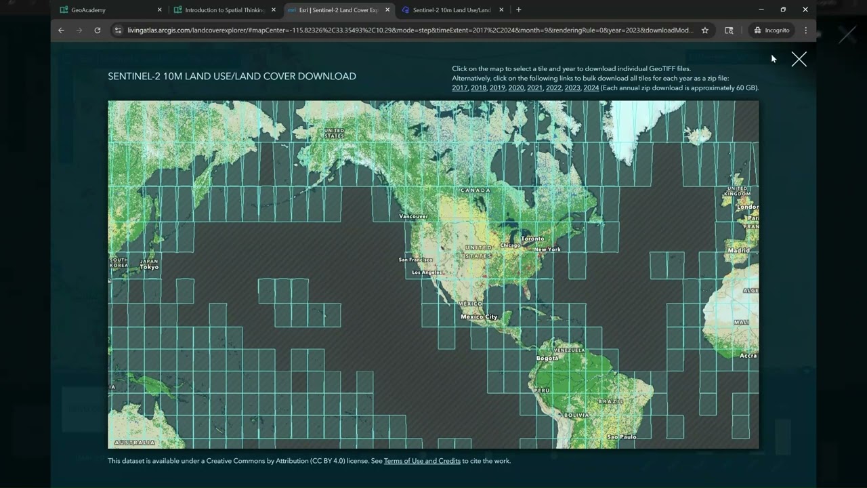Click the Accra label on the map
The image size is (867, 488).
pos(748,356)
